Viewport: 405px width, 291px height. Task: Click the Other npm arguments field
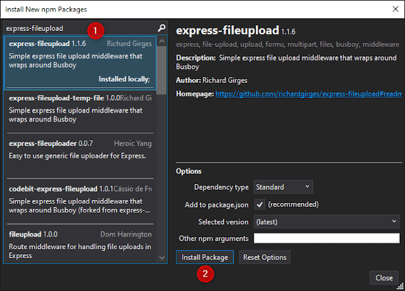(x=327, y=238)
